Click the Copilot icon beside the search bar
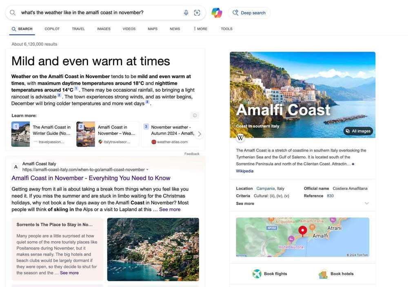 click(x=217, y=13)
